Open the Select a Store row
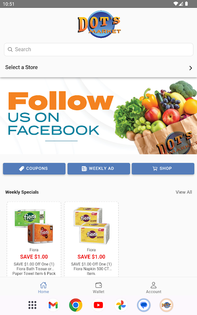Image resolution: width=197 pixels, height=315 pixels. click(x=98, y=67)
